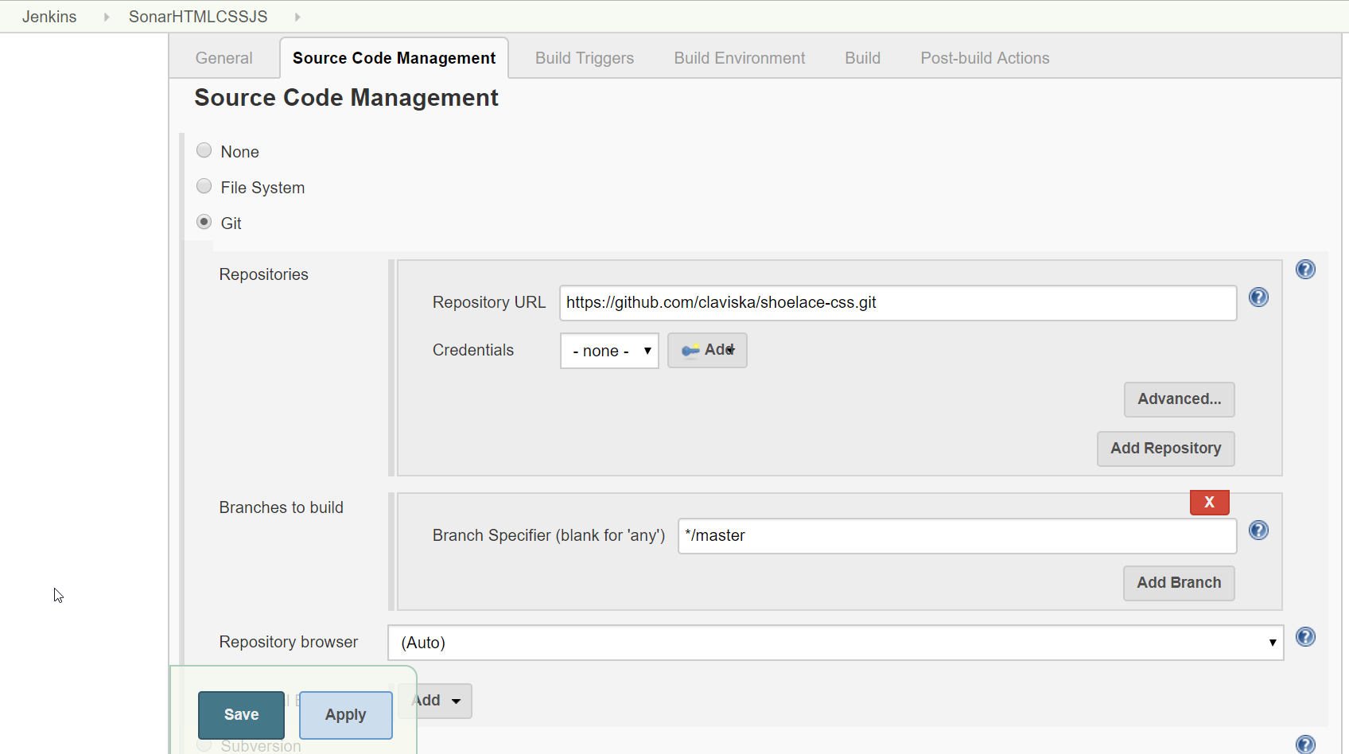Click the Branches to build label
This screenshot has height=754, width=1349.
click(x=281, y=507)
